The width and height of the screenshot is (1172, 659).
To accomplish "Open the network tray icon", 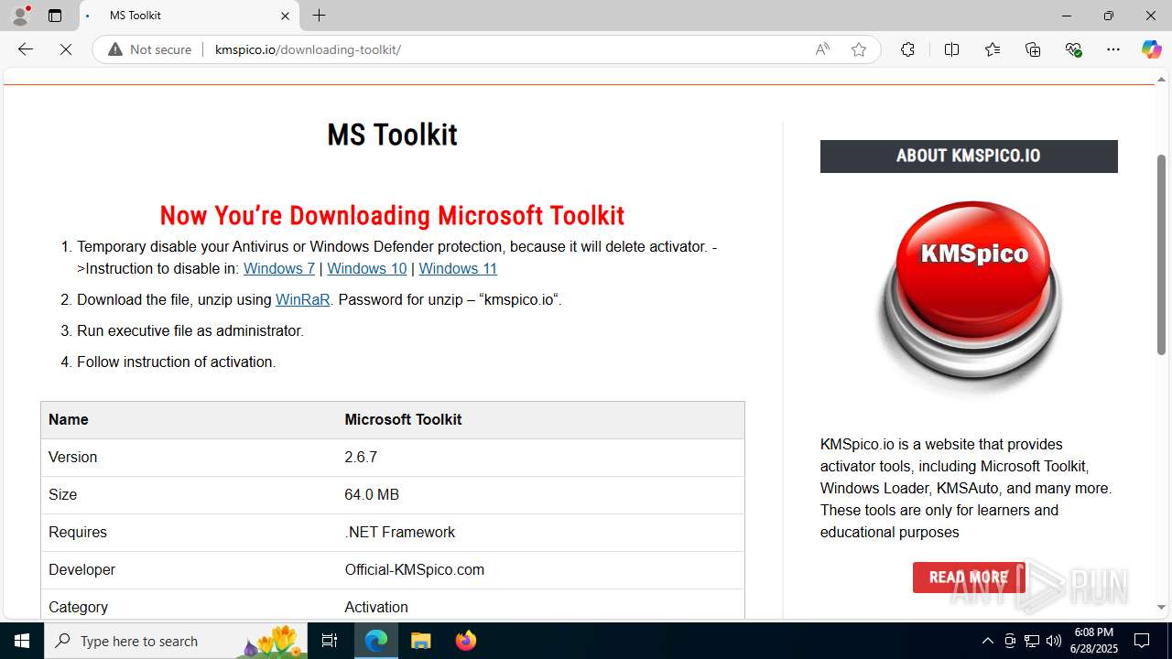I will click(x=1032, y=641).
